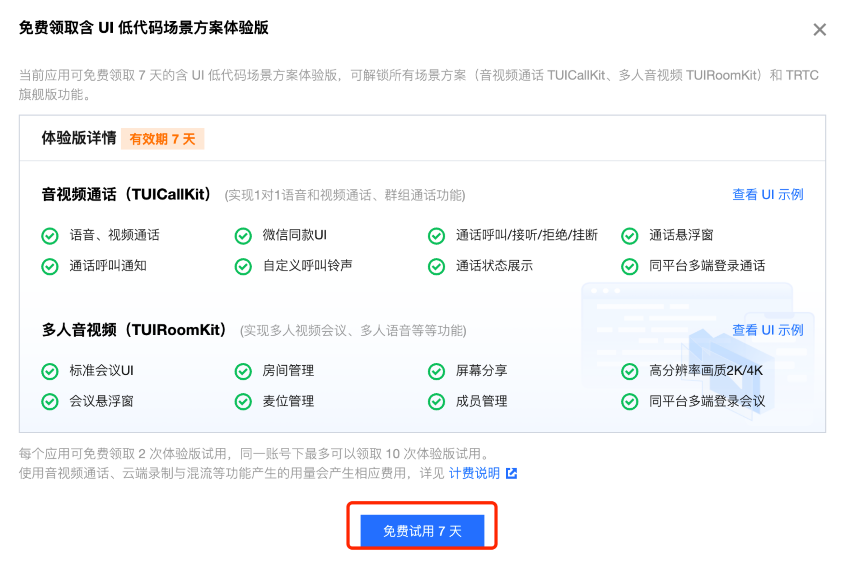Click the 免费试用 7 天 button
The width and height of the screenshot is (845, 564).
coord(422,531)
